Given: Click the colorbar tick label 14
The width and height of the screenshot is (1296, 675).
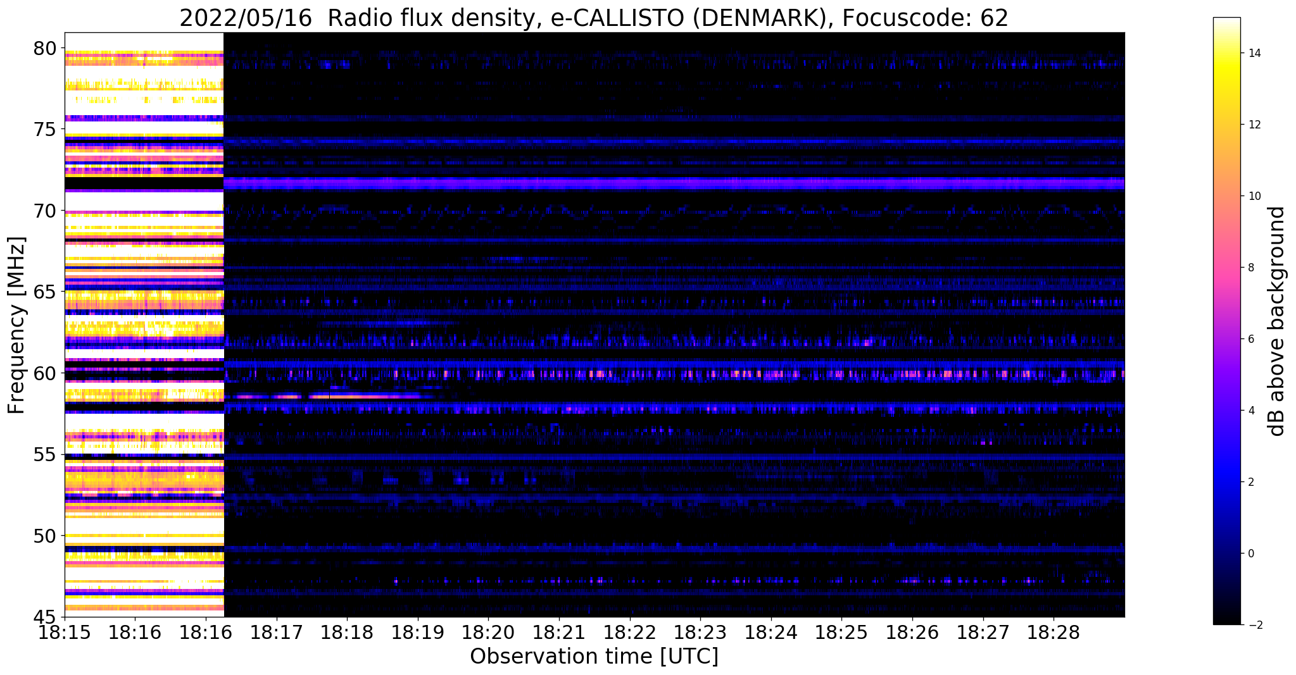Looking at the screenshot, I should pos(1254,53).
